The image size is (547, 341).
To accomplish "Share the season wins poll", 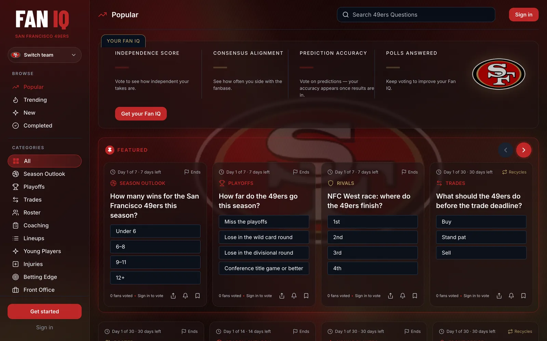I will click(x=173, y=296).
